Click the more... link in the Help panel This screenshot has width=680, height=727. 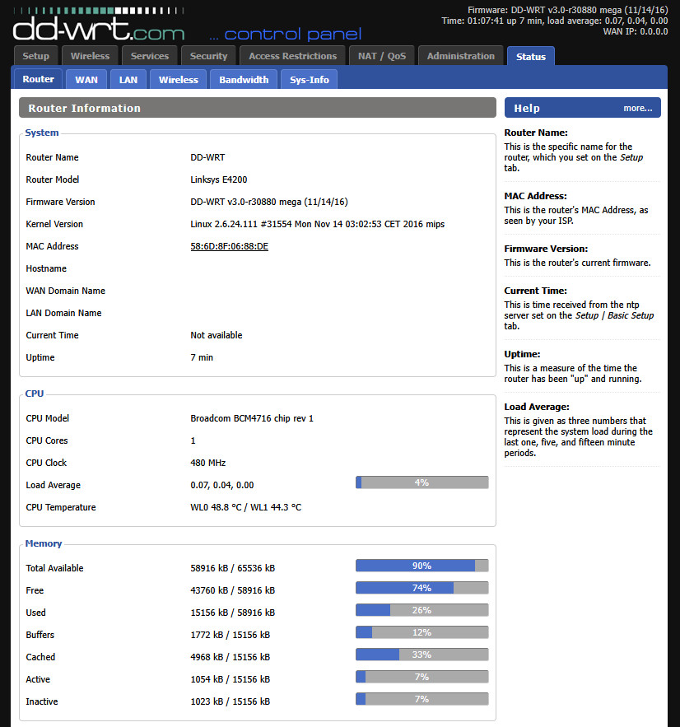click(637, 107)
